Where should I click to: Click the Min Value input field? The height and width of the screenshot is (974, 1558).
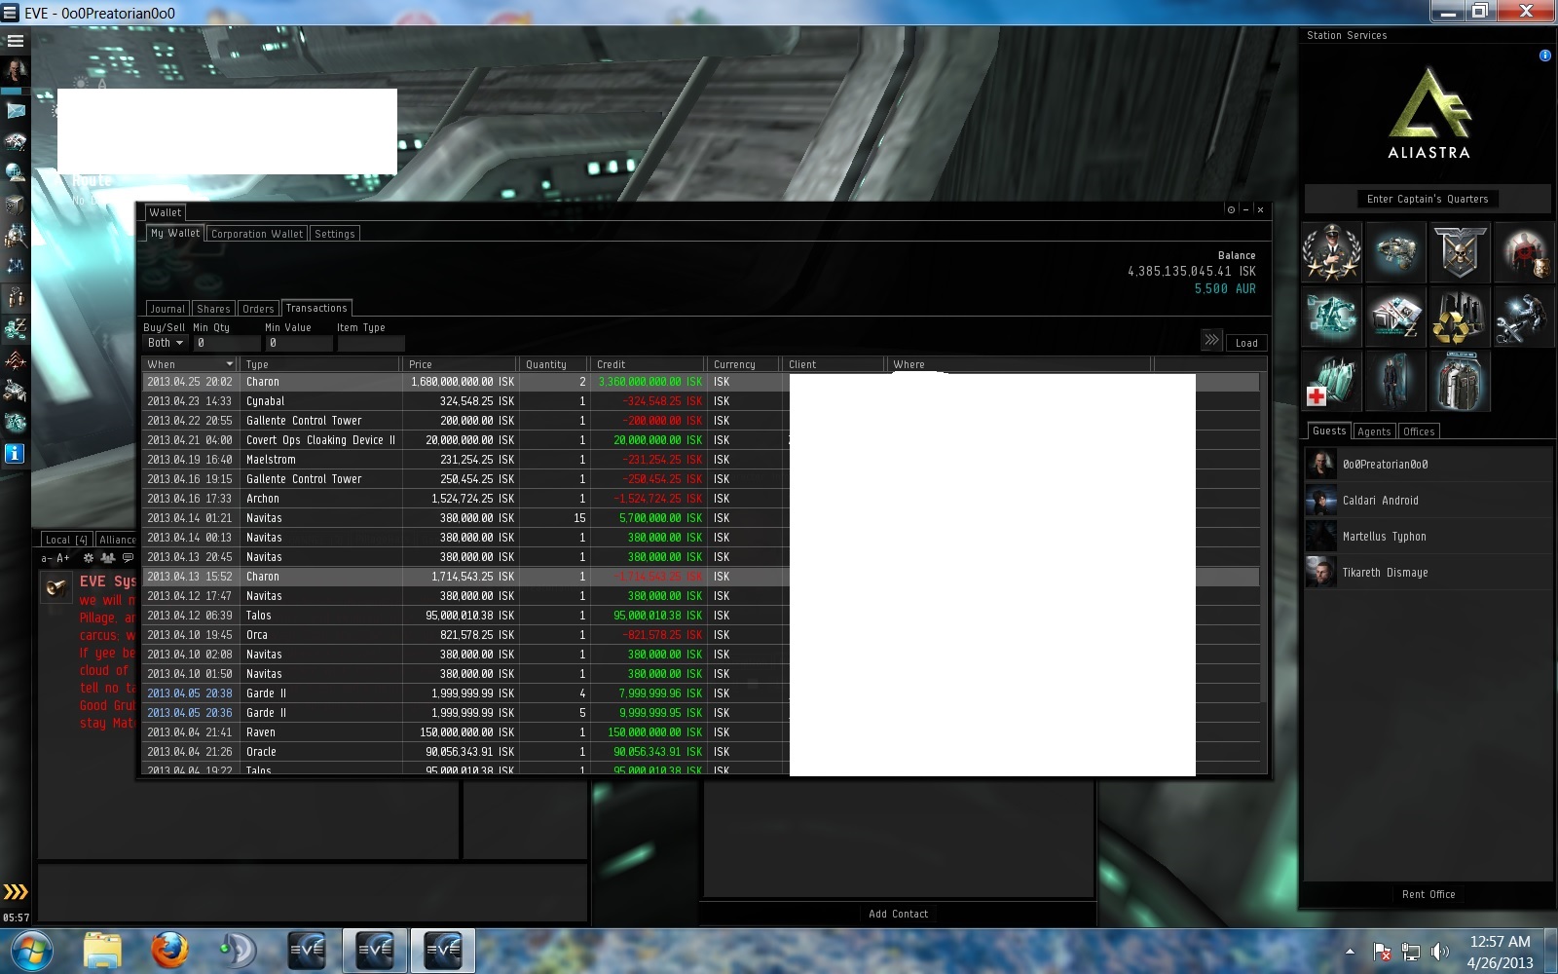pos(298,343)
